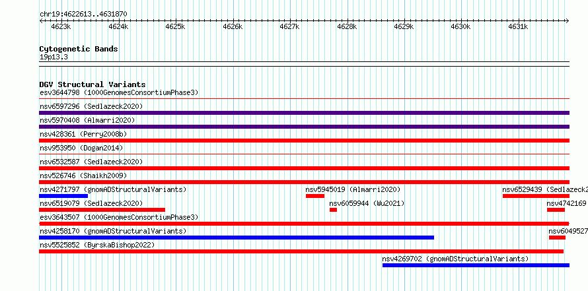Click the 4628k ruler tick label
This screenshot has width=588, height=291.
coord(347,26)
